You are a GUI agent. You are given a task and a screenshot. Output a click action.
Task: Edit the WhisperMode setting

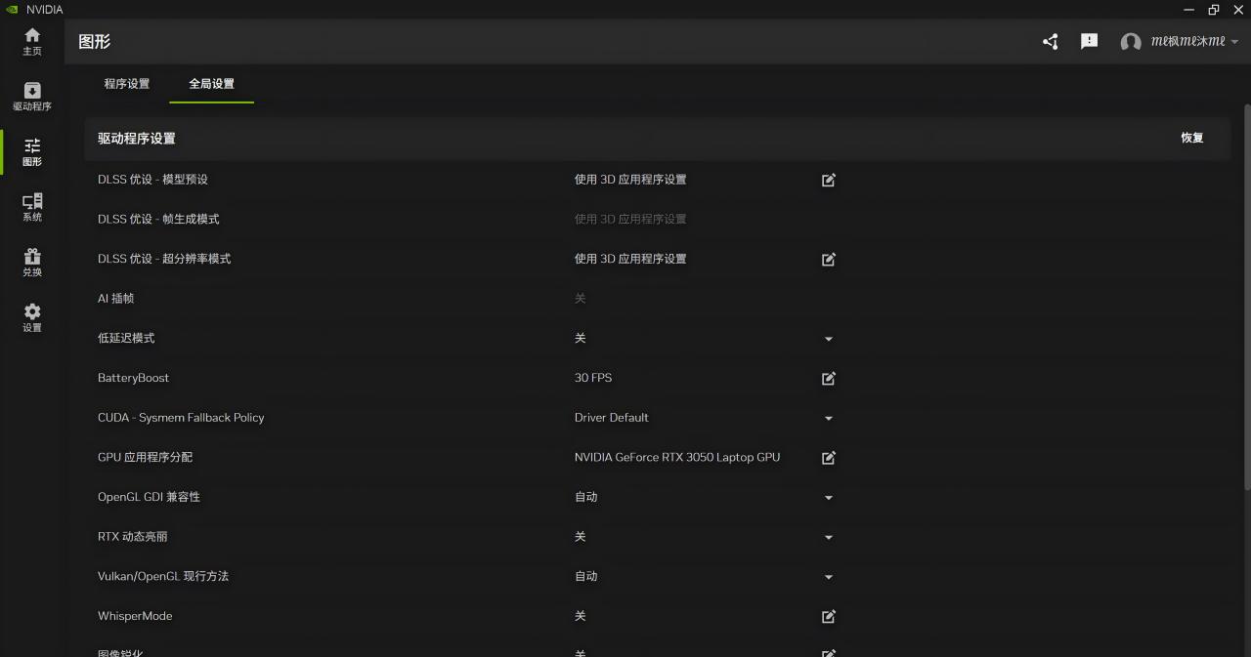tap(829, 616)
